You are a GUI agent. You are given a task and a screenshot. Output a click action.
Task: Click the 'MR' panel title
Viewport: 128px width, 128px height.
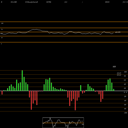tap(114, 67)
